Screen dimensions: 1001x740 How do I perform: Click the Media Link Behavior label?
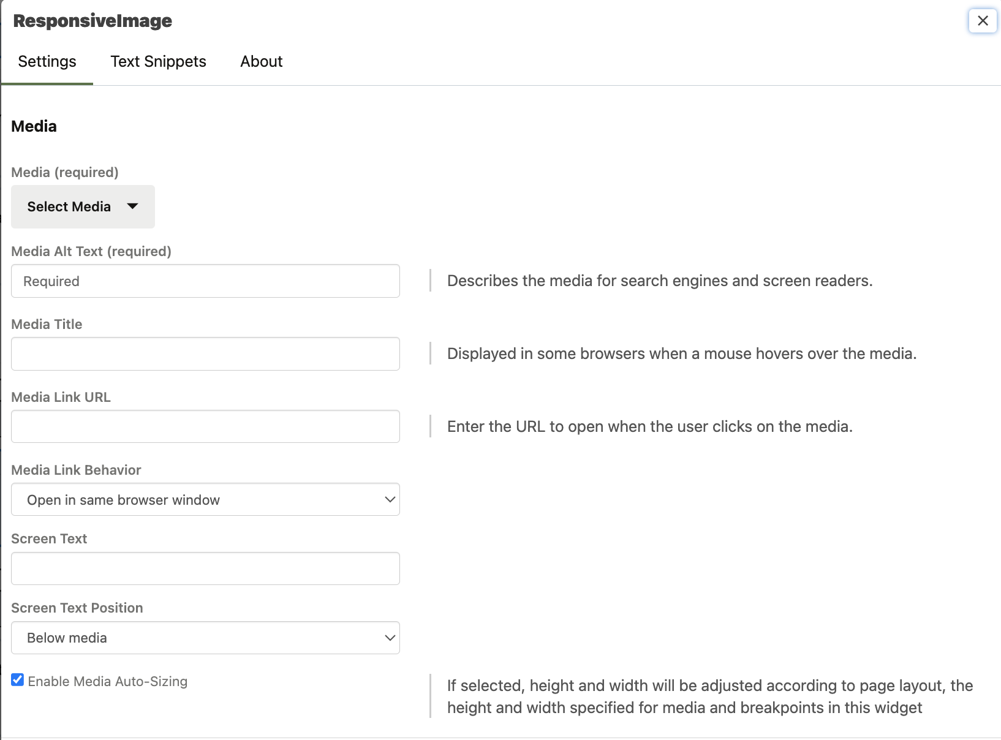[76, 470]
